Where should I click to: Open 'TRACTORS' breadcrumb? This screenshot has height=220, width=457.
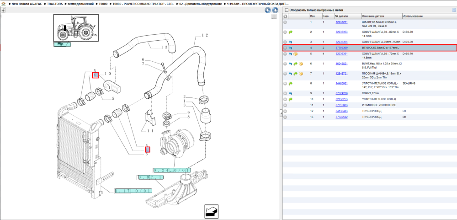click(55, 4)
